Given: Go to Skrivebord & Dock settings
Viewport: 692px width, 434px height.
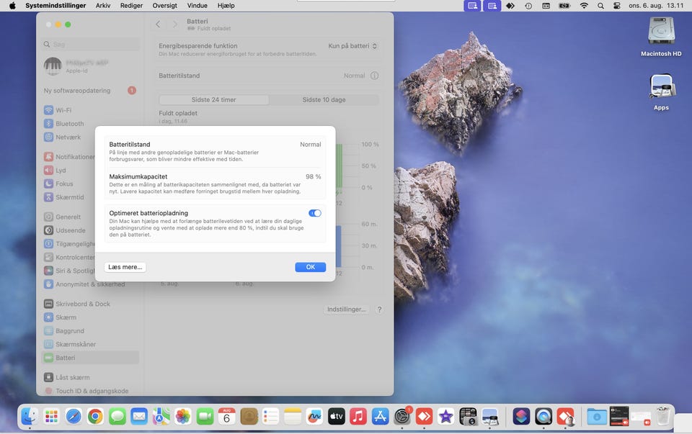Looking at the screenshot, I should pos(83,304).
